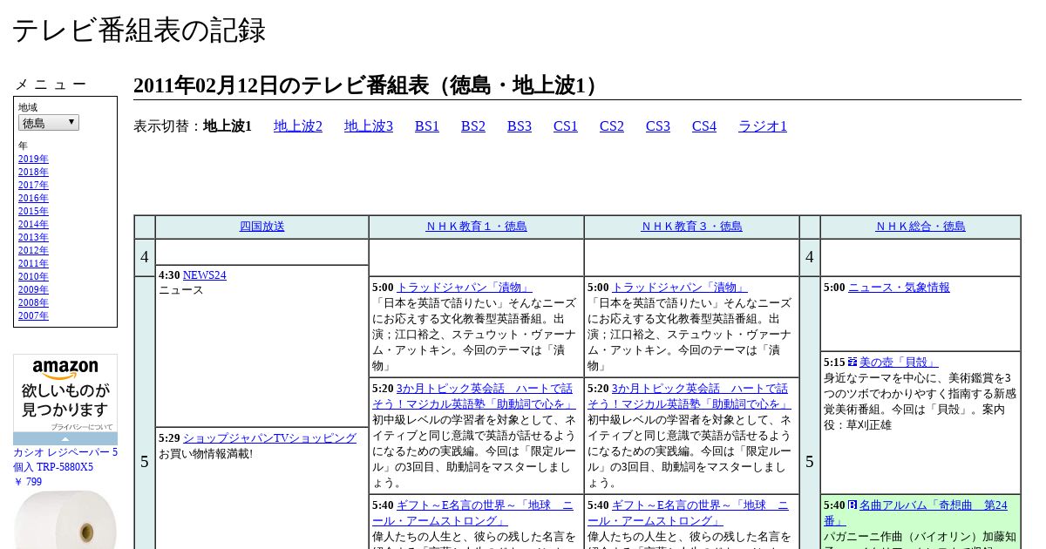
Task: Open the ＮＨＫ教育１・徳島 channel link
Action: point(477,227)
